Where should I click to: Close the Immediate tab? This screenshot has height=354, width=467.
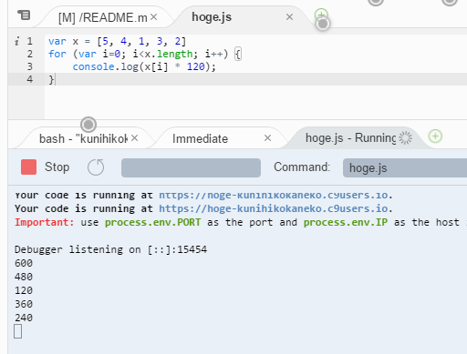[267, 138]
